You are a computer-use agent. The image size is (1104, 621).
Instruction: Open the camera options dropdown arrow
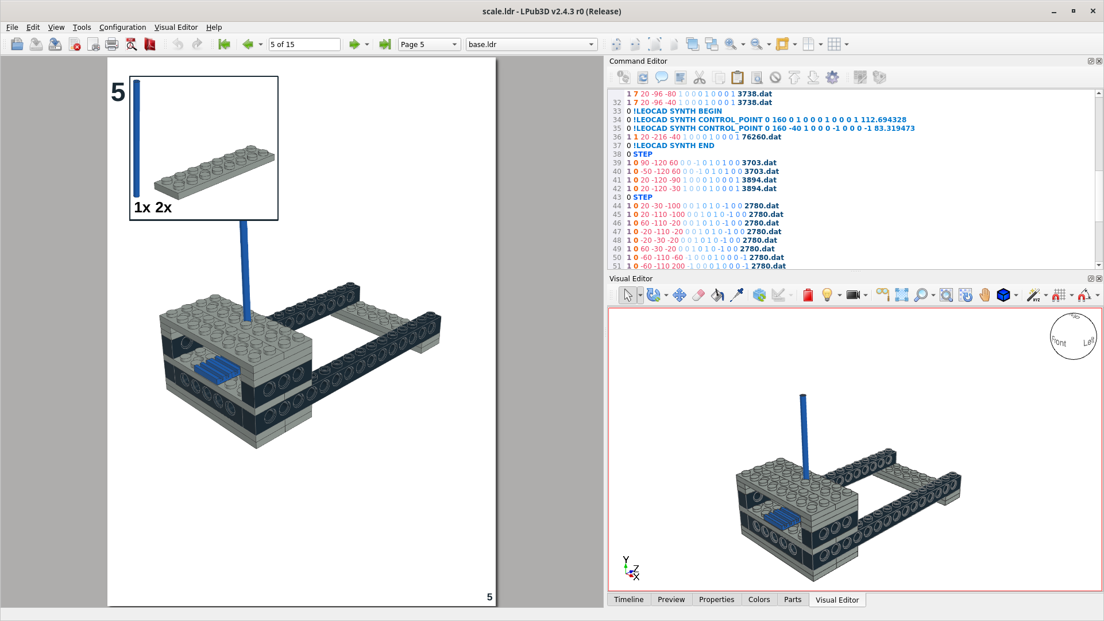(866, 295)
